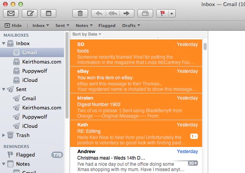Open the Sort by Date menu
The height and width of the screenshot is (173, 245).
click(x=87, y=34)
